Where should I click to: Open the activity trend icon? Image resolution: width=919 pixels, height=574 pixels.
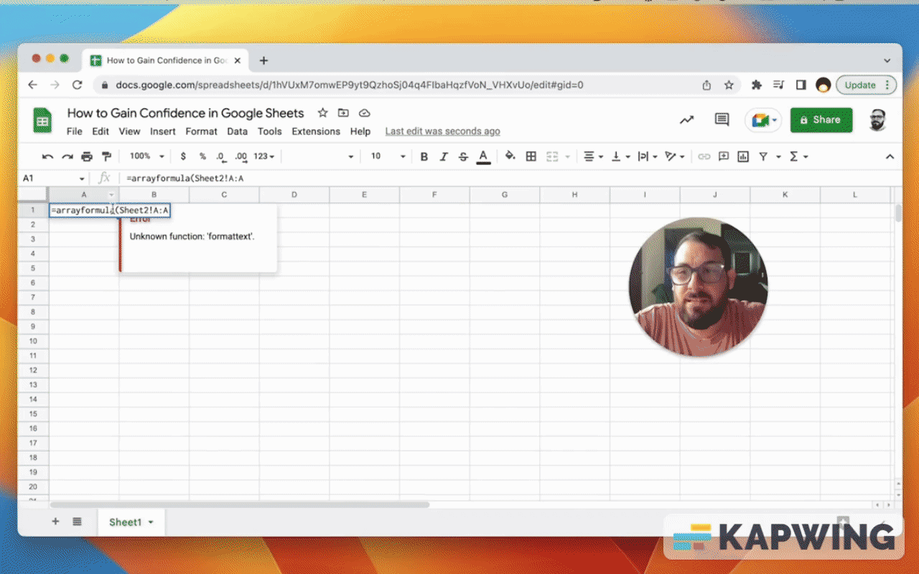[687, 120]
